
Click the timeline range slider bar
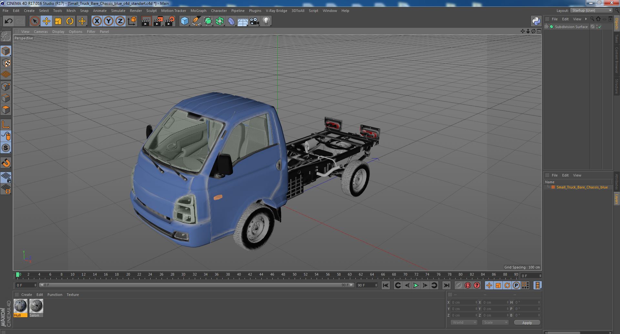coord(196,285)
